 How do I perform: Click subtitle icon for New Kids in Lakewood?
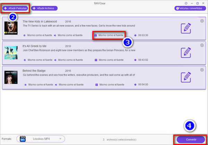tap(95, 35)
